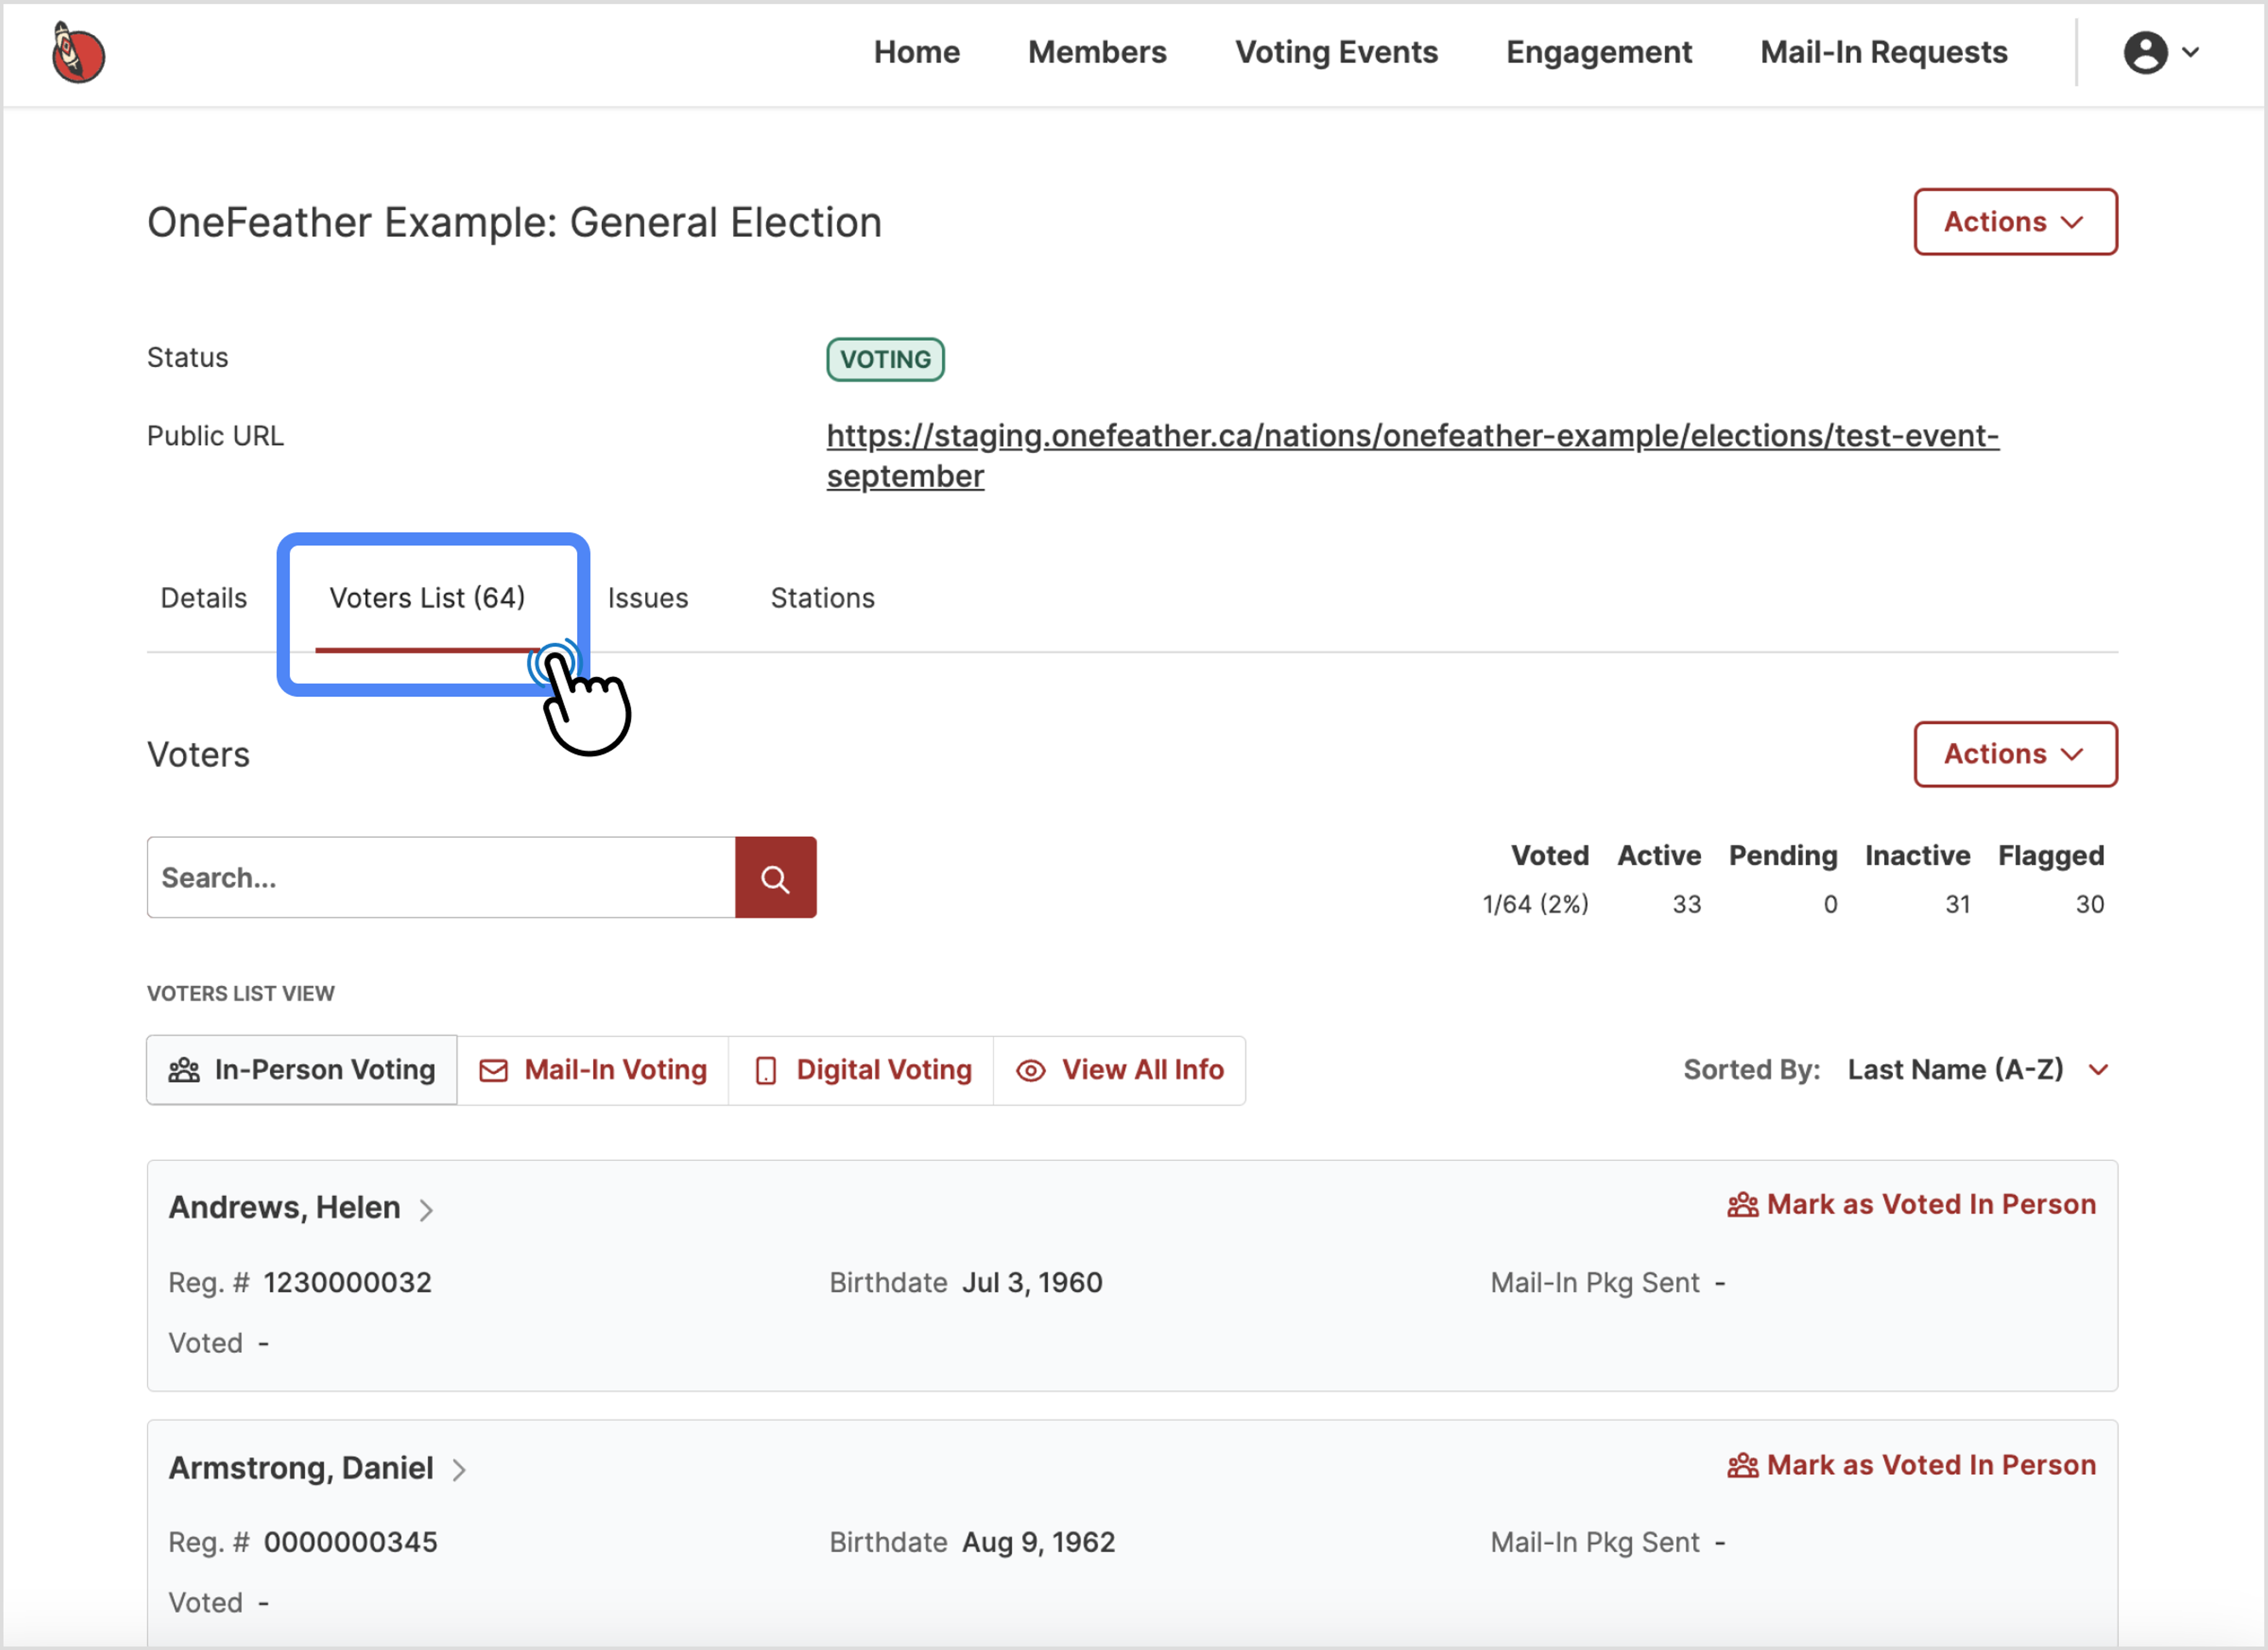The image size is (2268, 1650).
Task: Open the Issues tab
Action: pyautogui.click(x=648, y=597)
